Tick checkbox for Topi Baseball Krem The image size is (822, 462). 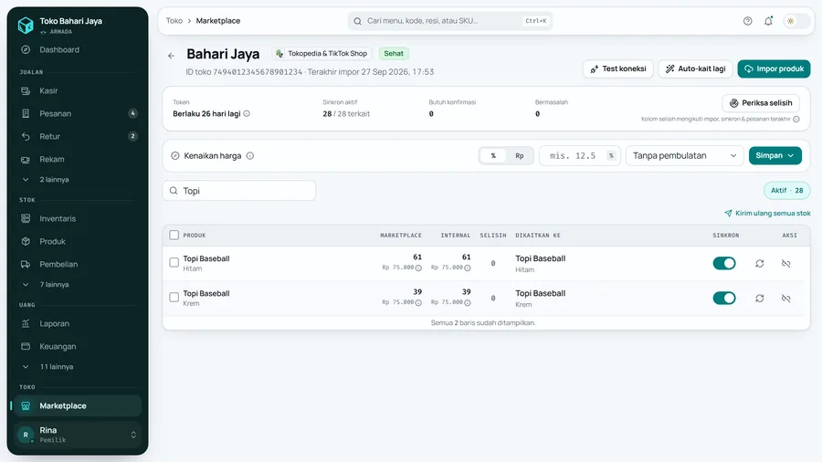click(174, 297)
